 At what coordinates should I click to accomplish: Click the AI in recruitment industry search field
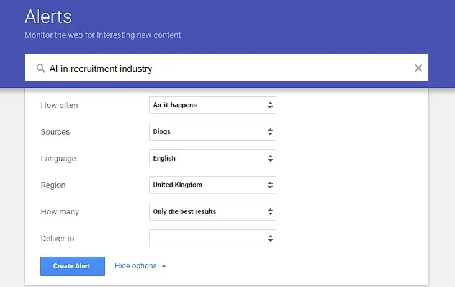(227, 68)
